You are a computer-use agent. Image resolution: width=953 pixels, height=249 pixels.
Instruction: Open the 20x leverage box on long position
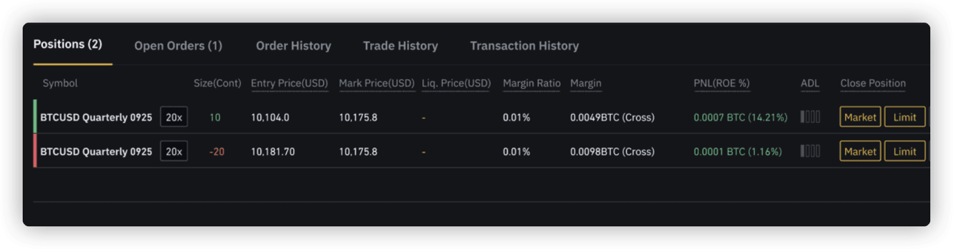coord(174,117)
